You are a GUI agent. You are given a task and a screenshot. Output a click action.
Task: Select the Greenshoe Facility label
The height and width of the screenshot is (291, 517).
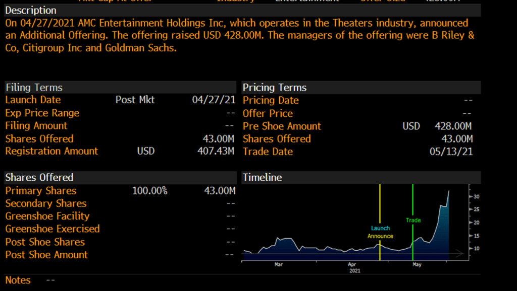47,216
